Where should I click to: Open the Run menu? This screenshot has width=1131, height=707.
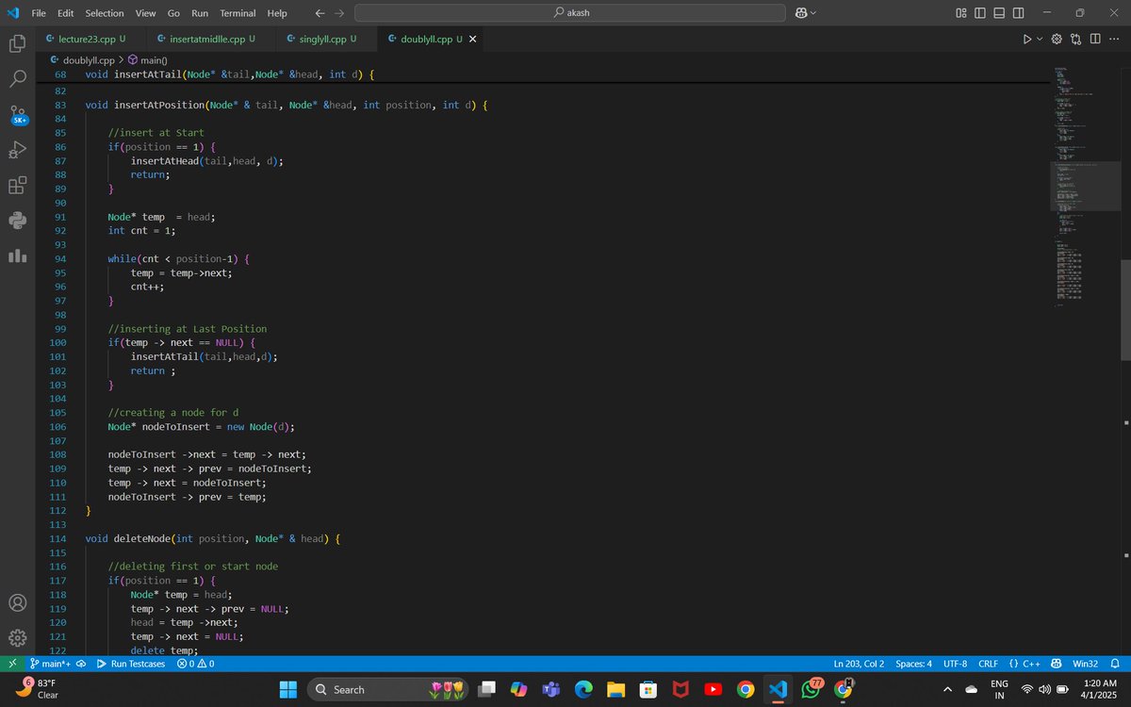coord(200,13)
